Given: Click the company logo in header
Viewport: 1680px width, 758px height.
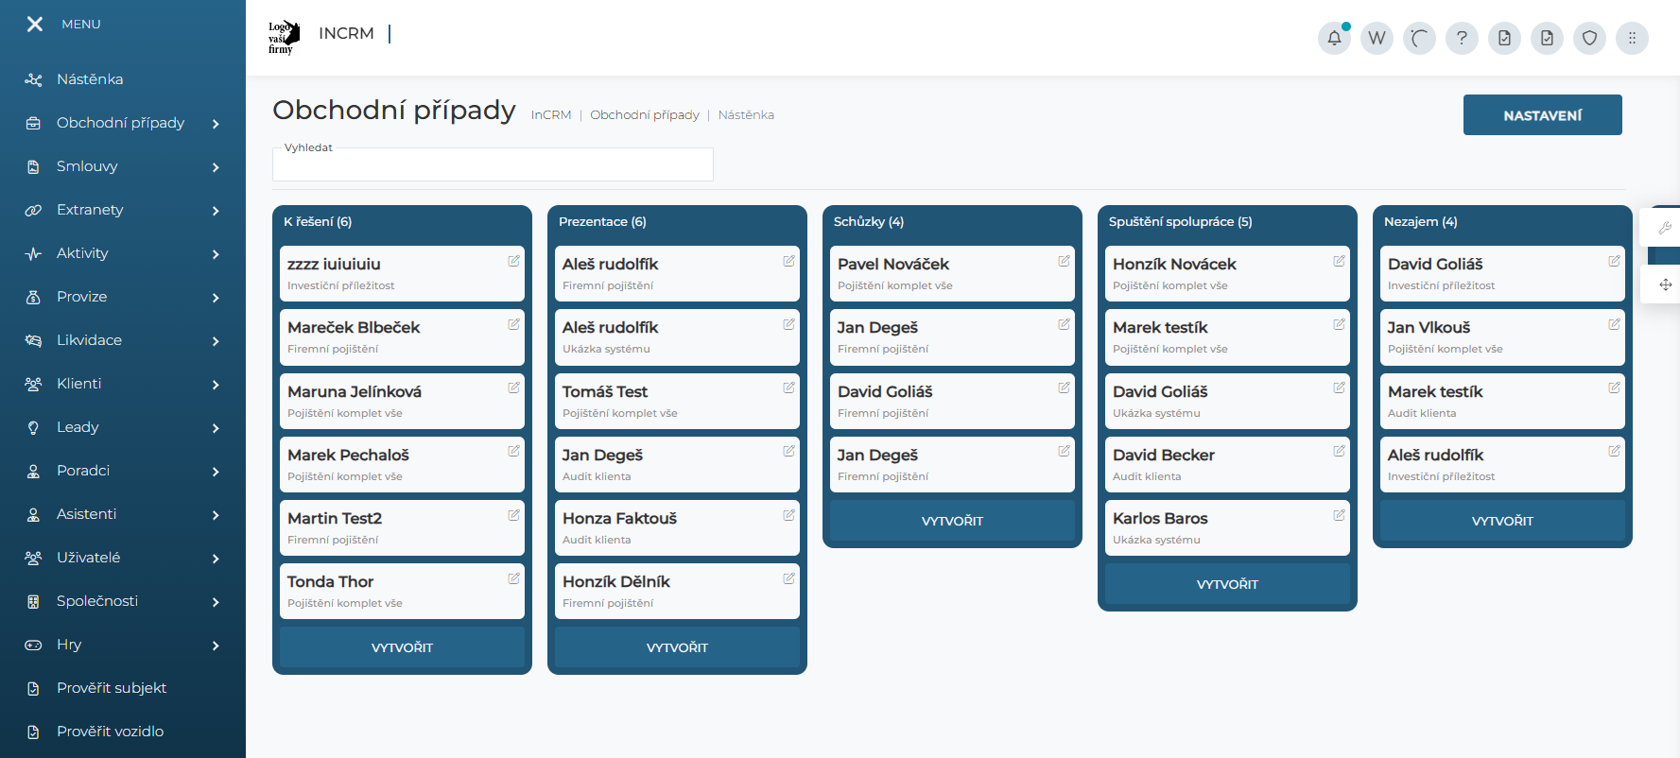Looking at the screenshot, I should point(284,37).
